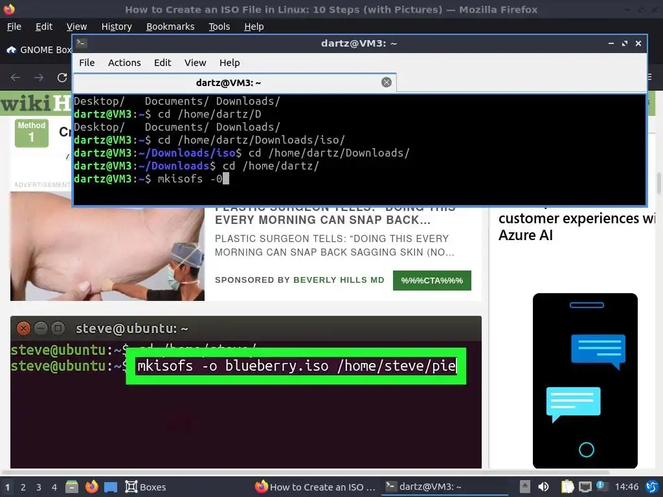Click the Firefox logo in the title bar
The height and width of the screenshot is (497, 663).
point(9,9)
